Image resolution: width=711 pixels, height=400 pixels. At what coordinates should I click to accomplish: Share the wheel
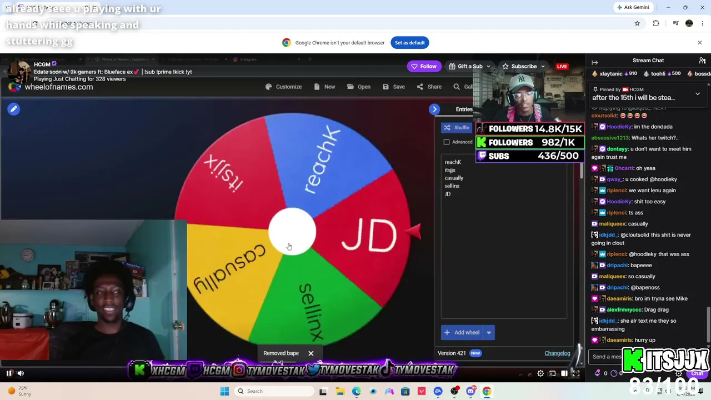tap(429, 87)
